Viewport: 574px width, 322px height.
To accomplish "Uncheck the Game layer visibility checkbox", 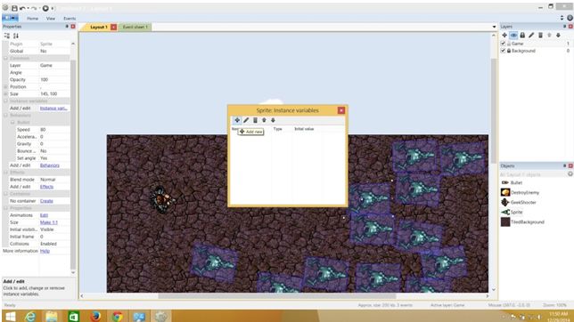I will (x=503, y=43).
